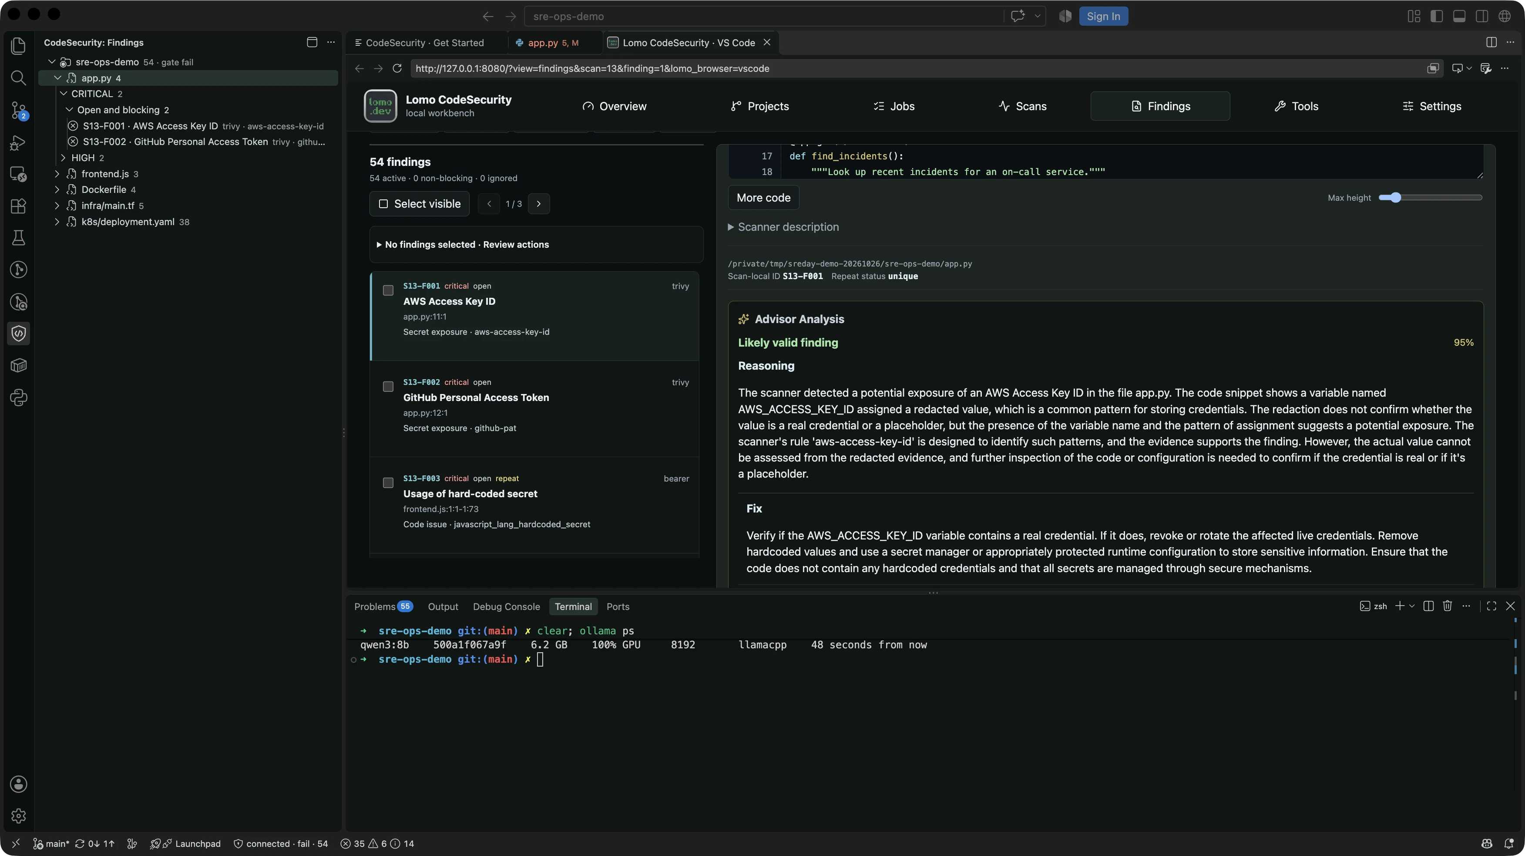The height and width of the screenshot is (856, 1525).
Task: Open the Scans navigation tab
Action: (x=1022, y=106)
